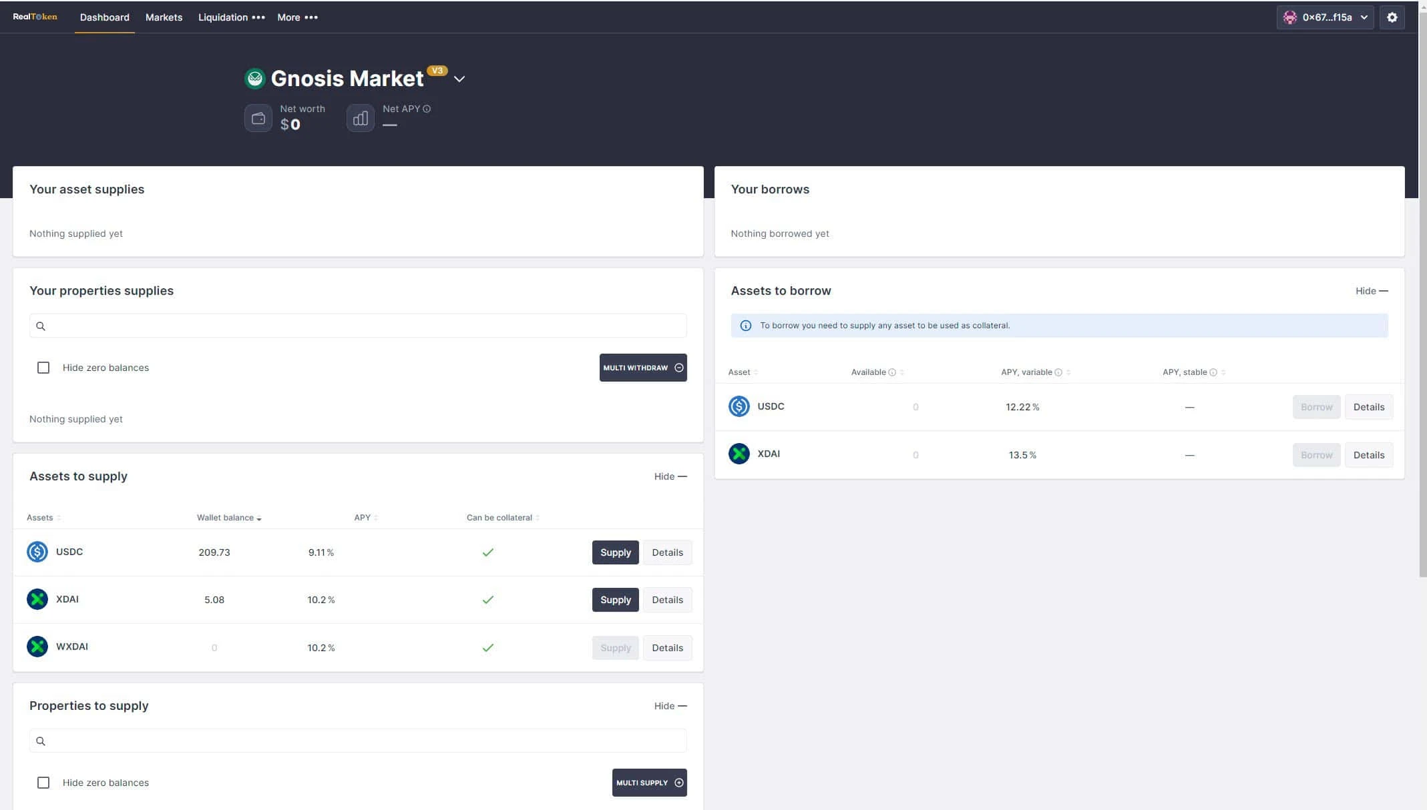
Task: Click the Gnosis Market logo icon
Action: coord(254,79)
